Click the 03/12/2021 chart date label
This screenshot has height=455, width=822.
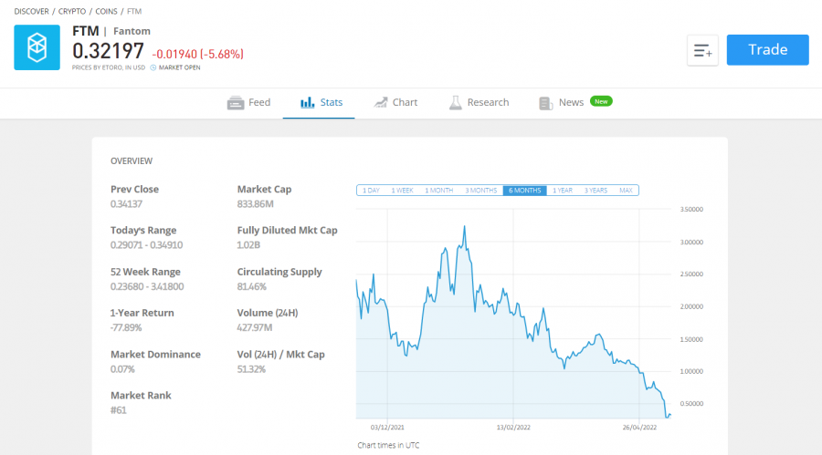387,428
